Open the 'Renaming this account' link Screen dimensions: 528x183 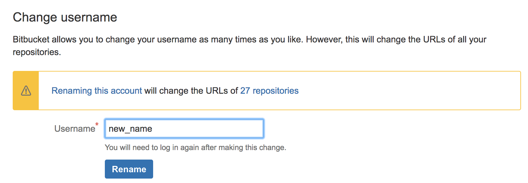(96, 91)
